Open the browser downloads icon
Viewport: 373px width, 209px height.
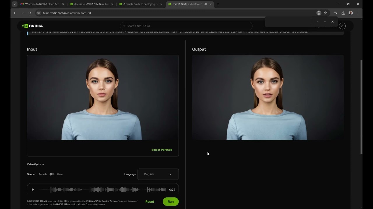tap(343, 13)
